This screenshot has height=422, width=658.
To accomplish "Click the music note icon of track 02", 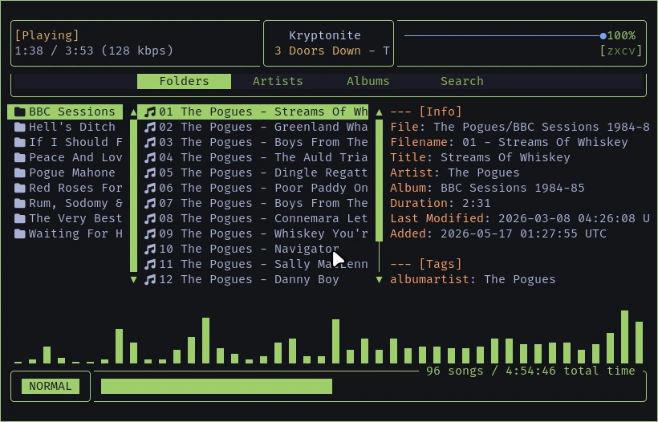I will point(150,127).
